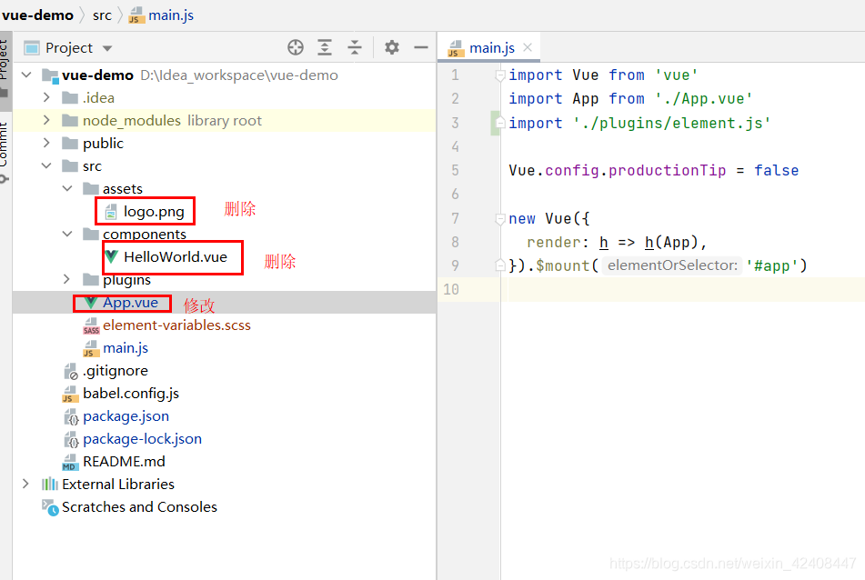Collapse the src folder
Image resolution: width=865 pixels, height=580 pixels.
click(x=47, y=165)
